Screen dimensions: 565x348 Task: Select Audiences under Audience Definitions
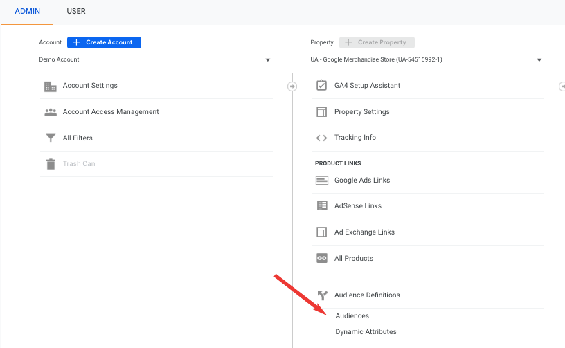point(352,316)
